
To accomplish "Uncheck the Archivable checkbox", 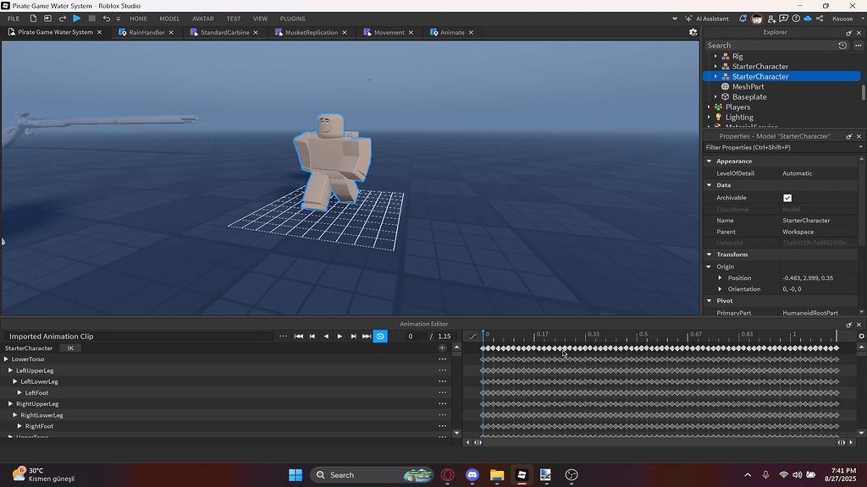I will click(787, 198).
